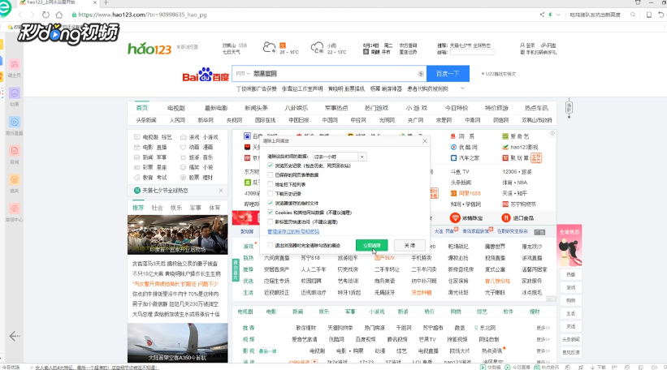Open the purple 动漫 sidebar icon
Screen dimensions: 667x370
pos(14,93)
